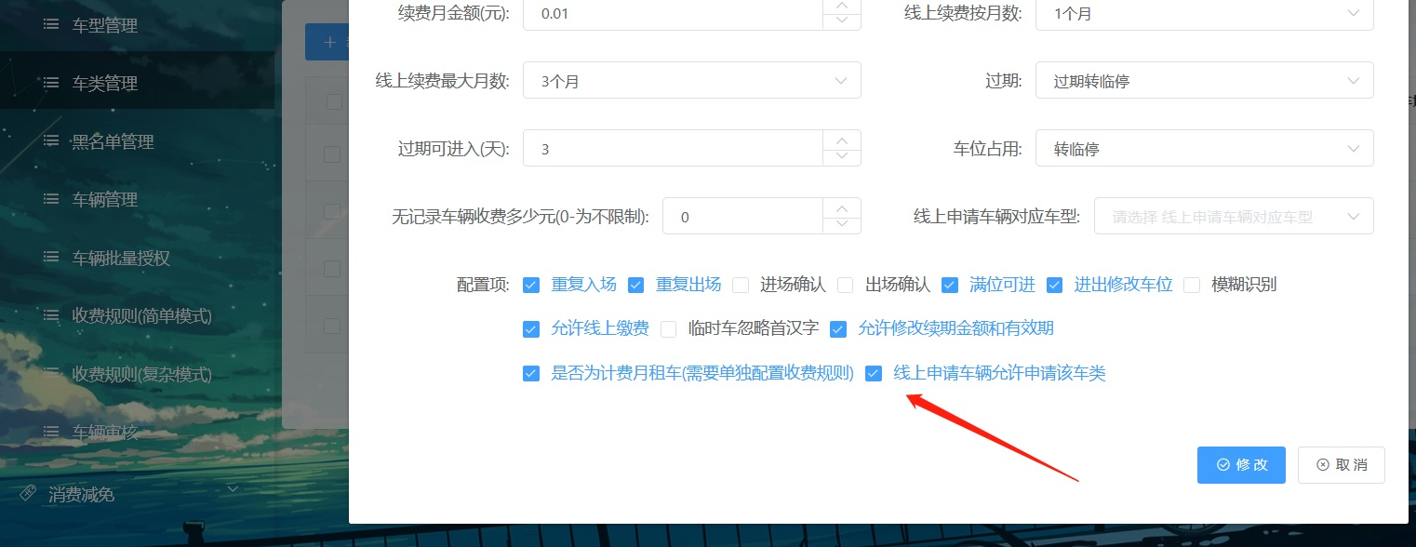
Task: Check 进场确认 checkbox
Action: coord(741,285)
